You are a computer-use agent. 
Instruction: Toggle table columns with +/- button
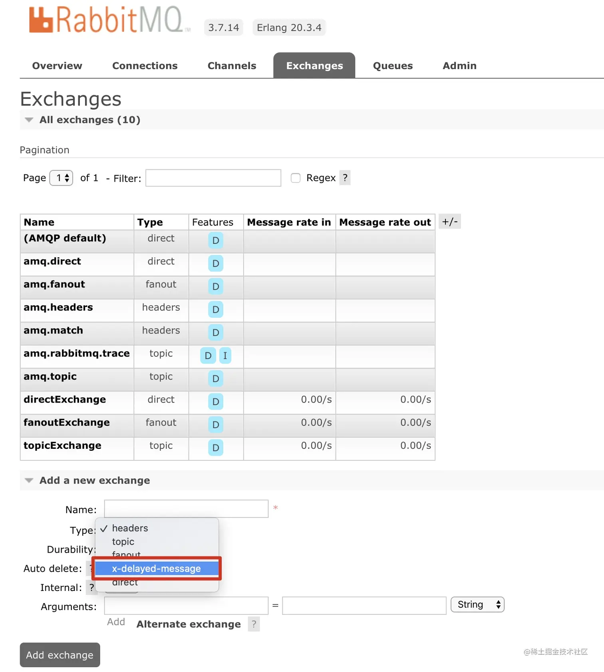(x=450, y=222)
